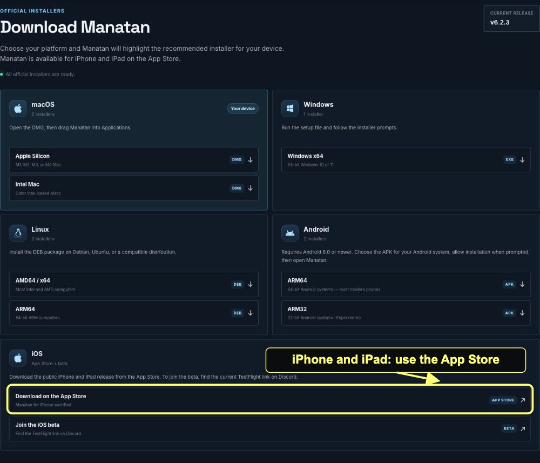
Task: Click the download arrow for Android ARM64
Action: coord(522,284)
